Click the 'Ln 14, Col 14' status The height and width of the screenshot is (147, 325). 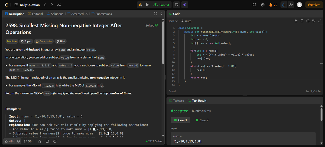(x=313, y=91)
